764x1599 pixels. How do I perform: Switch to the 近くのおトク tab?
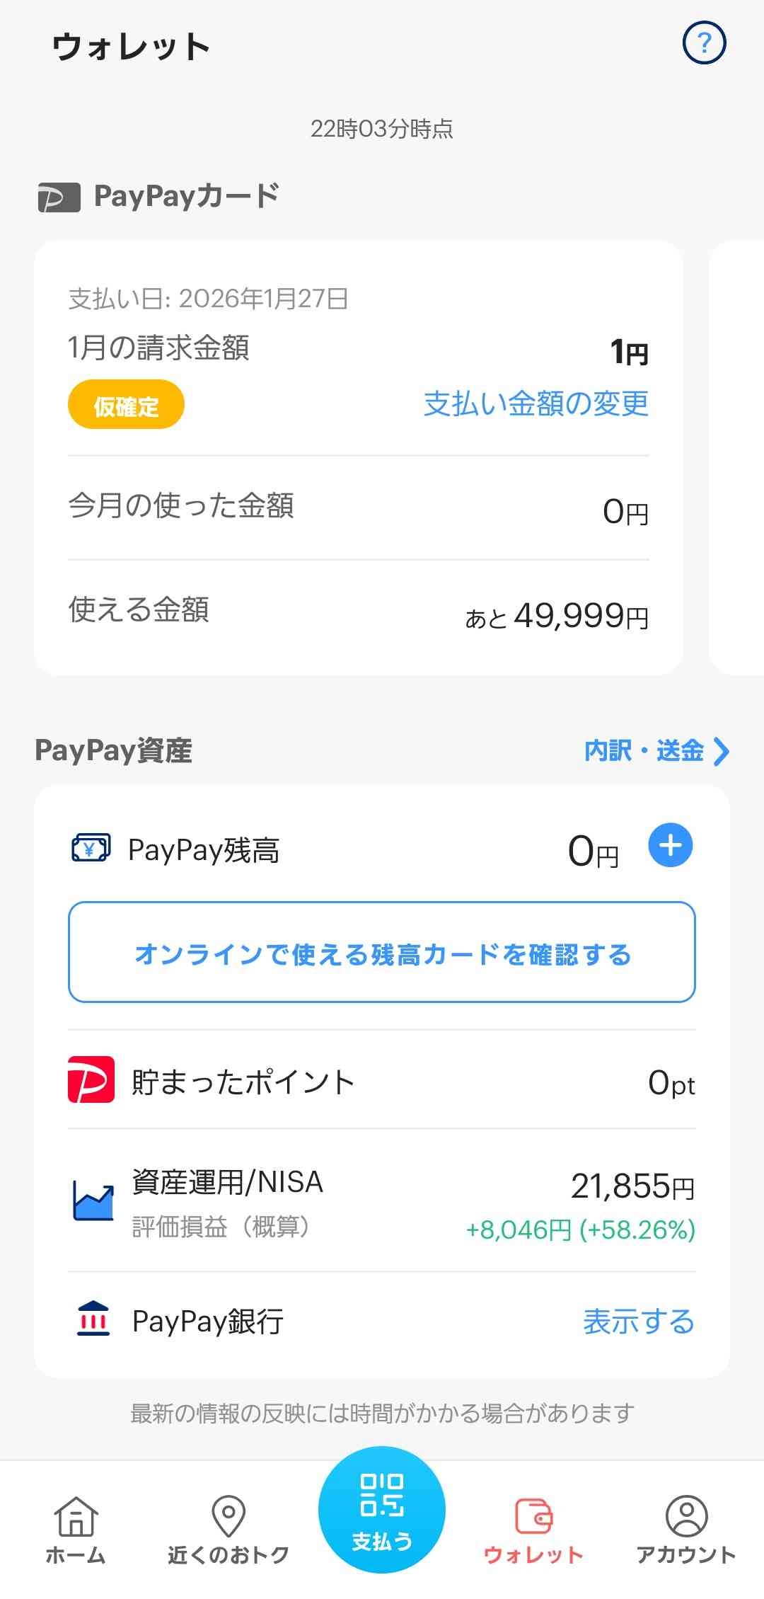228,1528
